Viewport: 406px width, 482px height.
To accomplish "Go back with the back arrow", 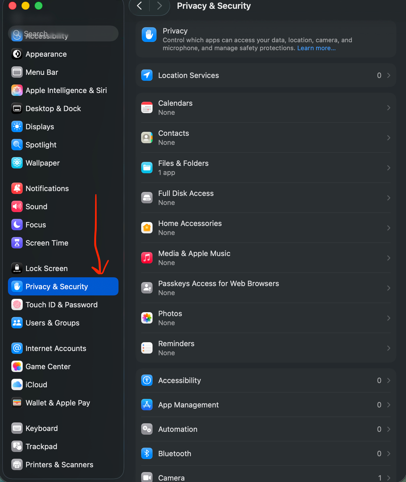I will pyautogui.click(x=139, y=6).
